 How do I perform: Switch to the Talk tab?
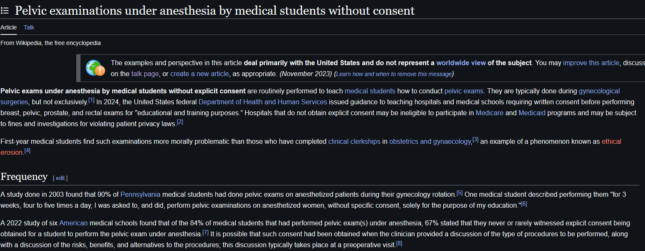pyautogui.click(x=29, y=27)
